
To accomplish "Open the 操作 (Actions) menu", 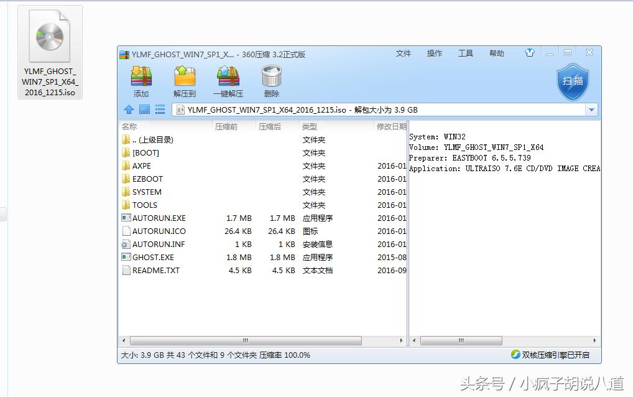I will click(434, 54).
